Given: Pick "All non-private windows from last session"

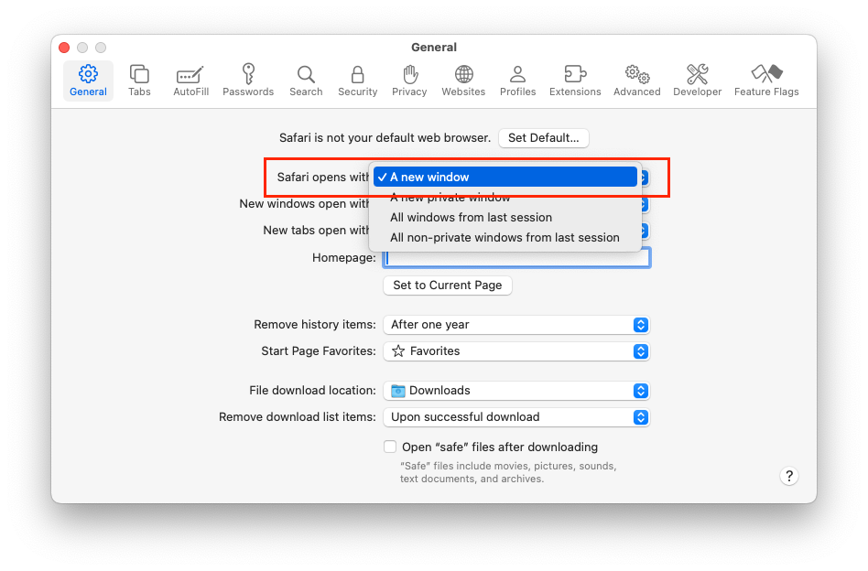Looking at the screenshot, I should pyautogui.click(x=505, y=238).
